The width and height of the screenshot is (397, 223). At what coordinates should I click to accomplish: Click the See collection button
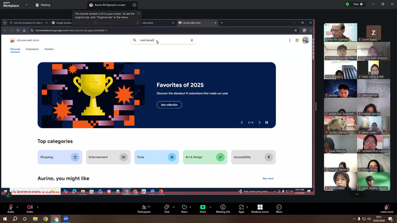coord(169,105)
